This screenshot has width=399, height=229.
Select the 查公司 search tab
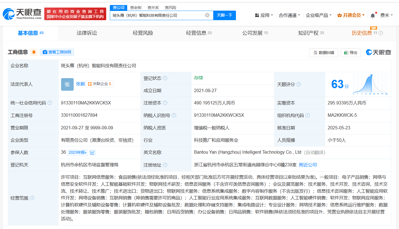pos(119,8)
